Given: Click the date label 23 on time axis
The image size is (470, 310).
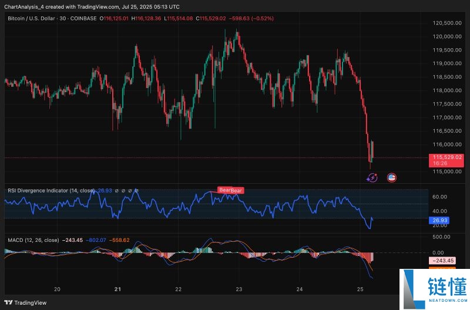Looking at the screenshot, I should click(239, 289).
